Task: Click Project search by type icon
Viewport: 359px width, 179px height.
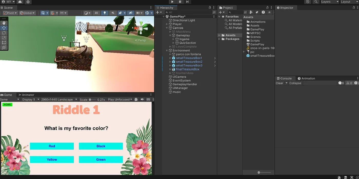Action: (x=251, y=12)
